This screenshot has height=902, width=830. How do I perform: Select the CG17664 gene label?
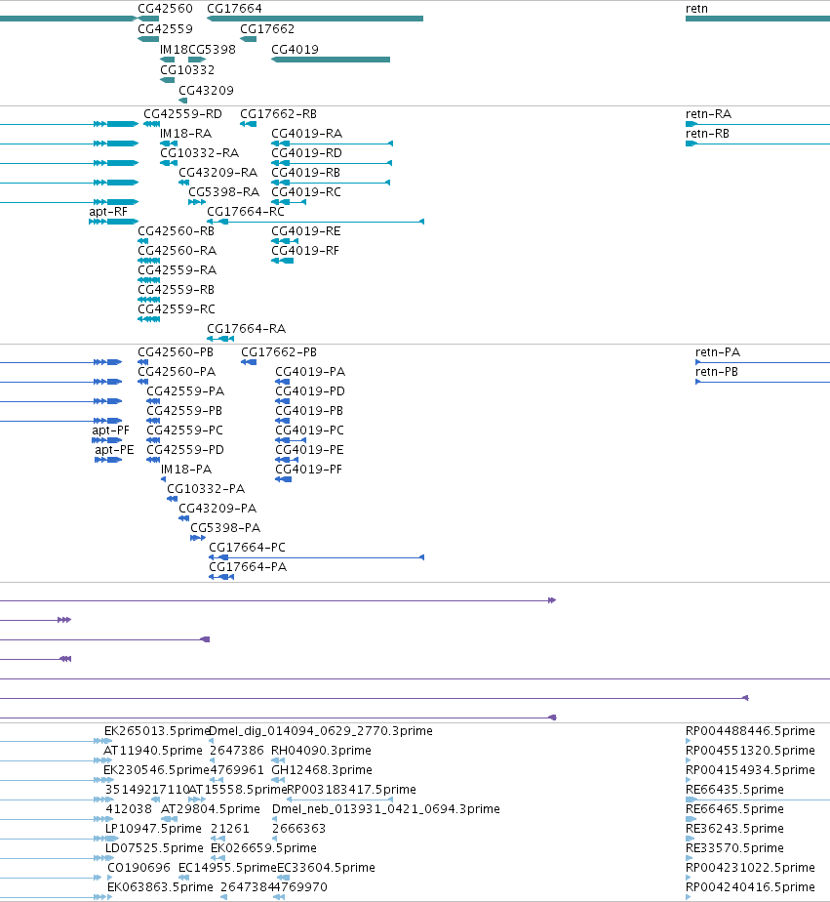click(234, 9)
